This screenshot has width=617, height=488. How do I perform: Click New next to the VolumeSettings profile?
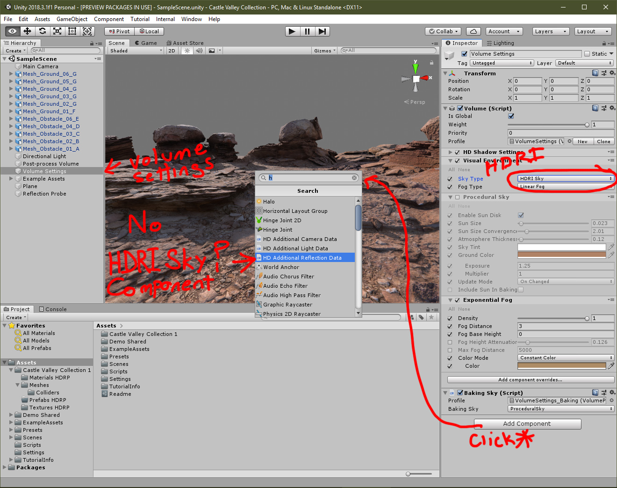click(582, 141)
